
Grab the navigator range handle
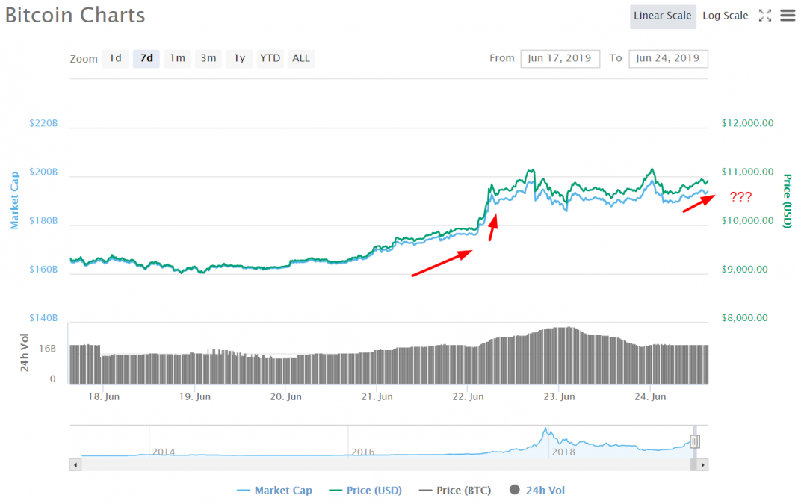click(694, 441)
